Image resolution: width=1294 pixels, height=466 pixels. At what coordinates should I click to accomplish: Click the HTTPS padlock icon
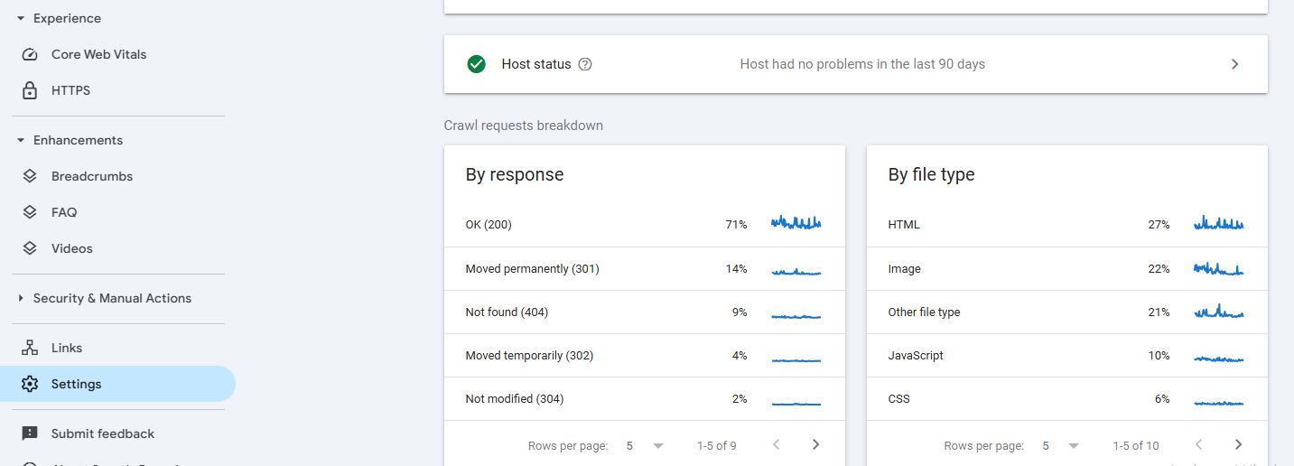point(30,90)
